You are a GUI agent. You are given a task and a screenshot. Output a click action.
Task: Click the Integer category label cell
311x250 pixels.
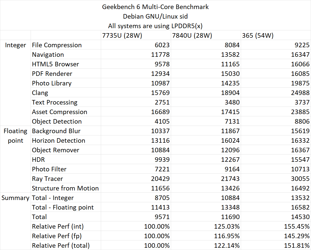tap(16, 45)
